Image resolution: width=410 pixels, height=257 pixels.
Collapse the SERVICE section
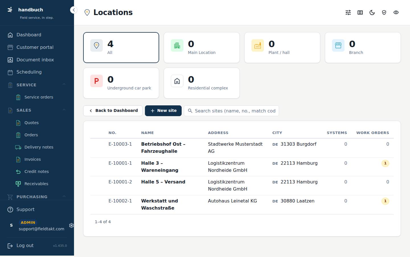pyautogui.click(x=64, y=84)
